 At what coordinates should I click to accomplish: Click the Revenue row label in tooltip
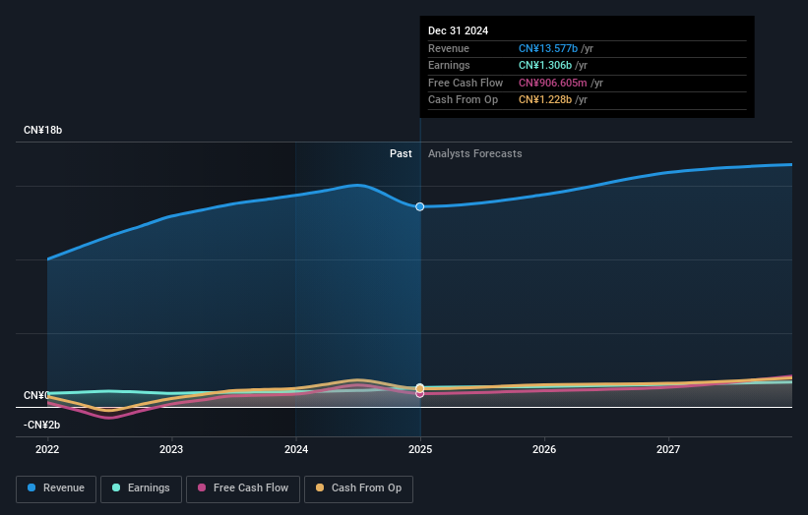coord(449,48)
